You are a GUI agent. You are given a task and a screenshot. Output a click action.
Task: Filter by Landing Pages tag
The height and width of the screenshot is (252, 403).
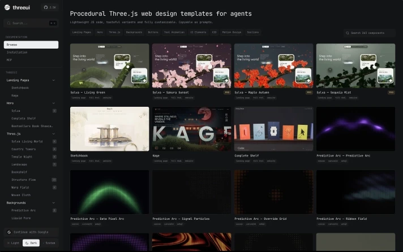click(82, 32)
